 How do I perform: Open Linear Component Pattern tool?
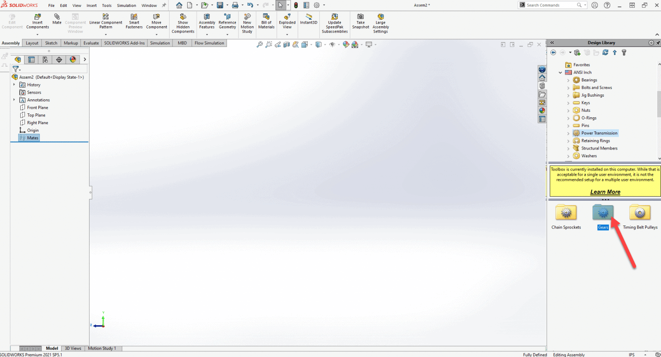106,21
